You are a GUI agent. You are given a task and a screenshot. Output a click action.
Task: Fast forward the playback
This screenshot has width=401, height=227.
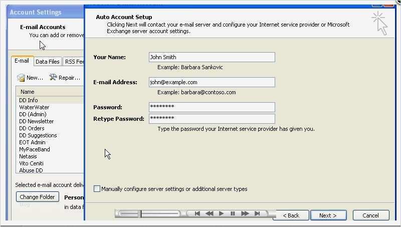click(x=245, y=213)
